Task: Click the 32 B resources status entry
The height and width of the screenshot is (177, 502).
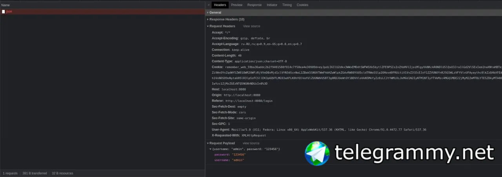Action: [62, 173]
